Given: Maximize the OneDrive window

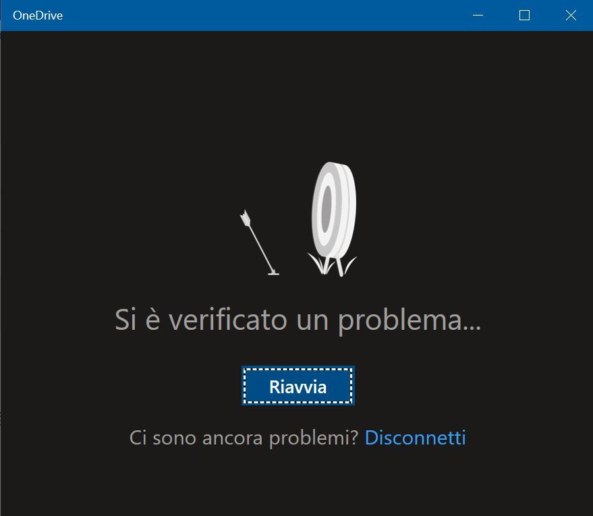Looking at the screenshot, I should coord(525,16).
